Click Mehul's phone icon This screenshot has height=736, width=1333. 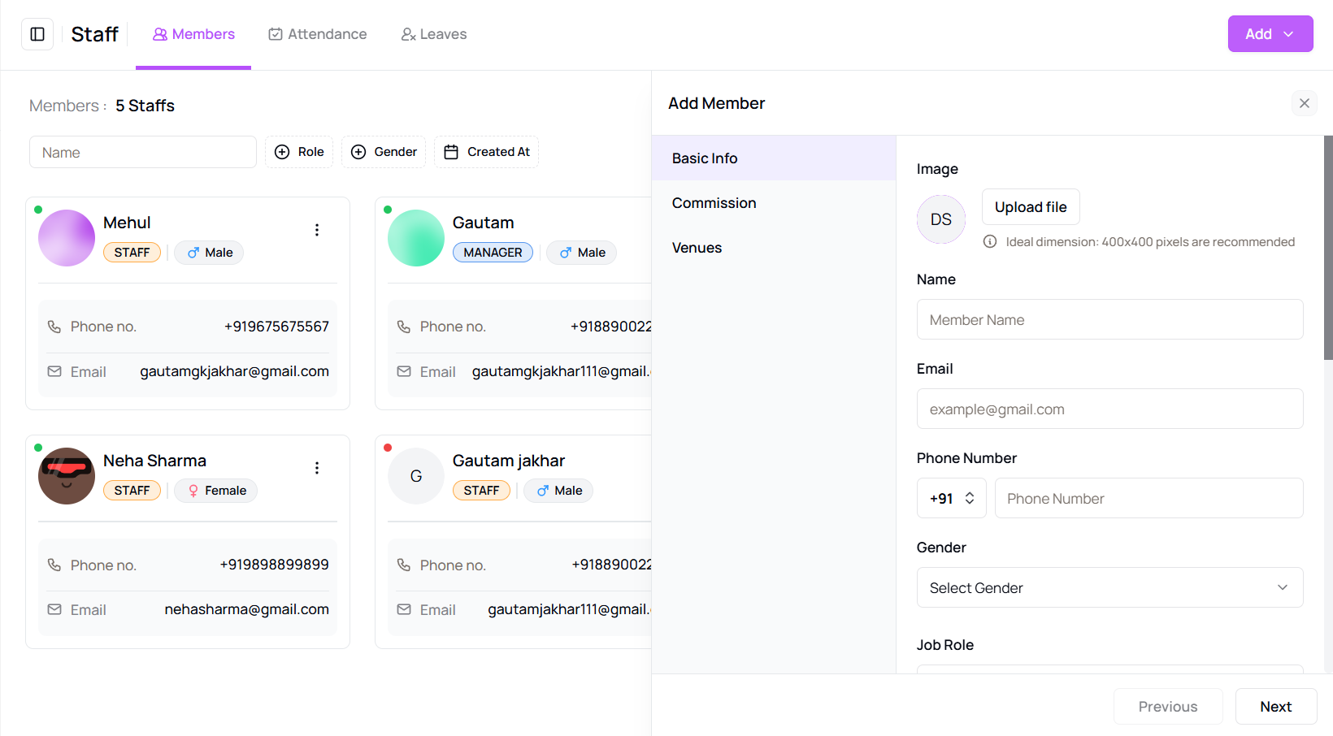[54, 327]
